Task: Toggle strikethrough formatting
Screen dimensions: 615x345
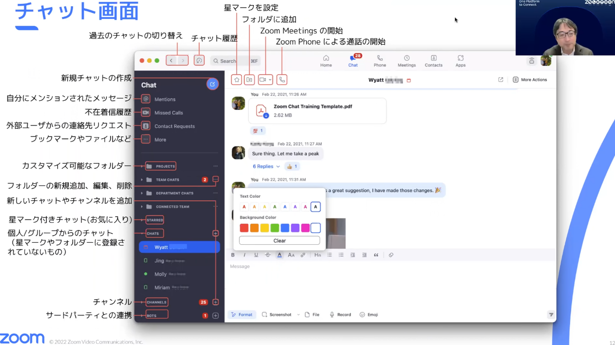Action: pos(267,255)
